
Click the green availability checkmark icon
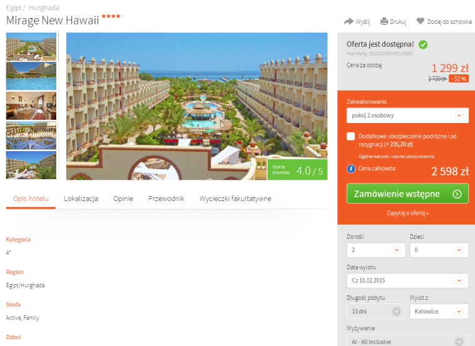coord(423,45)
